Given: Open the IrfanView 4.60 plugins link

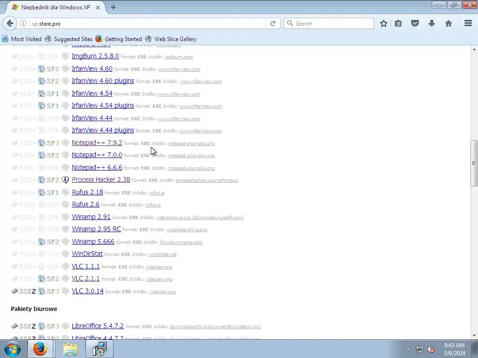Looking at the screenshot, I should coord(103,81).
